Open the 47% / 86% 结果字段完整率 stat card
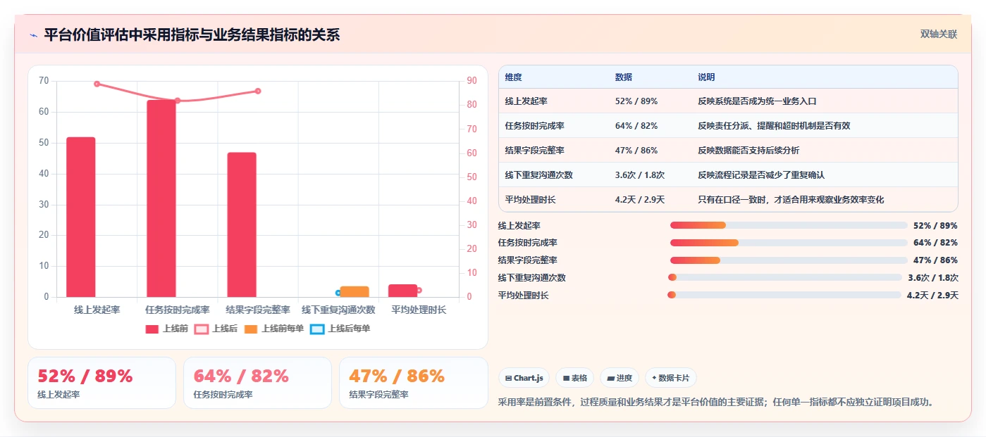Image resolution: width=986 pixels, height=437 pixels. click(x=413, y=383)
